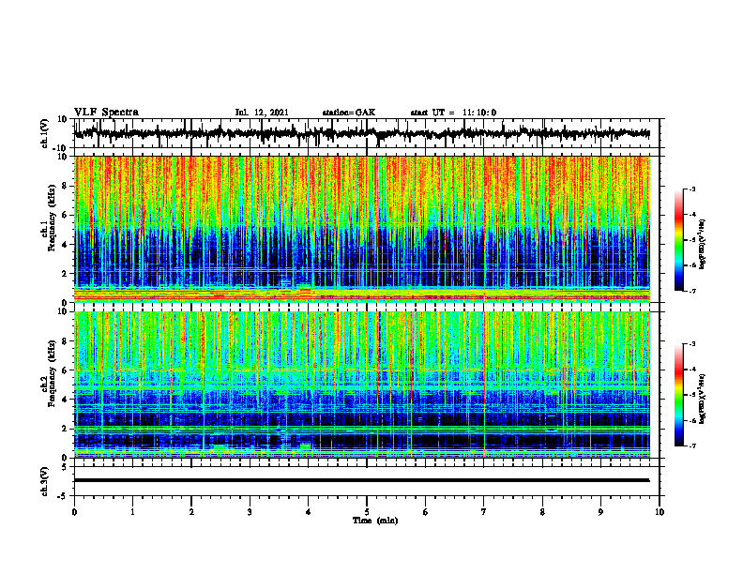The height and width of the screenshot is (574, 743).
Task: Click the ch.1 color bar log(PSD) label
Action: (703, 244)
